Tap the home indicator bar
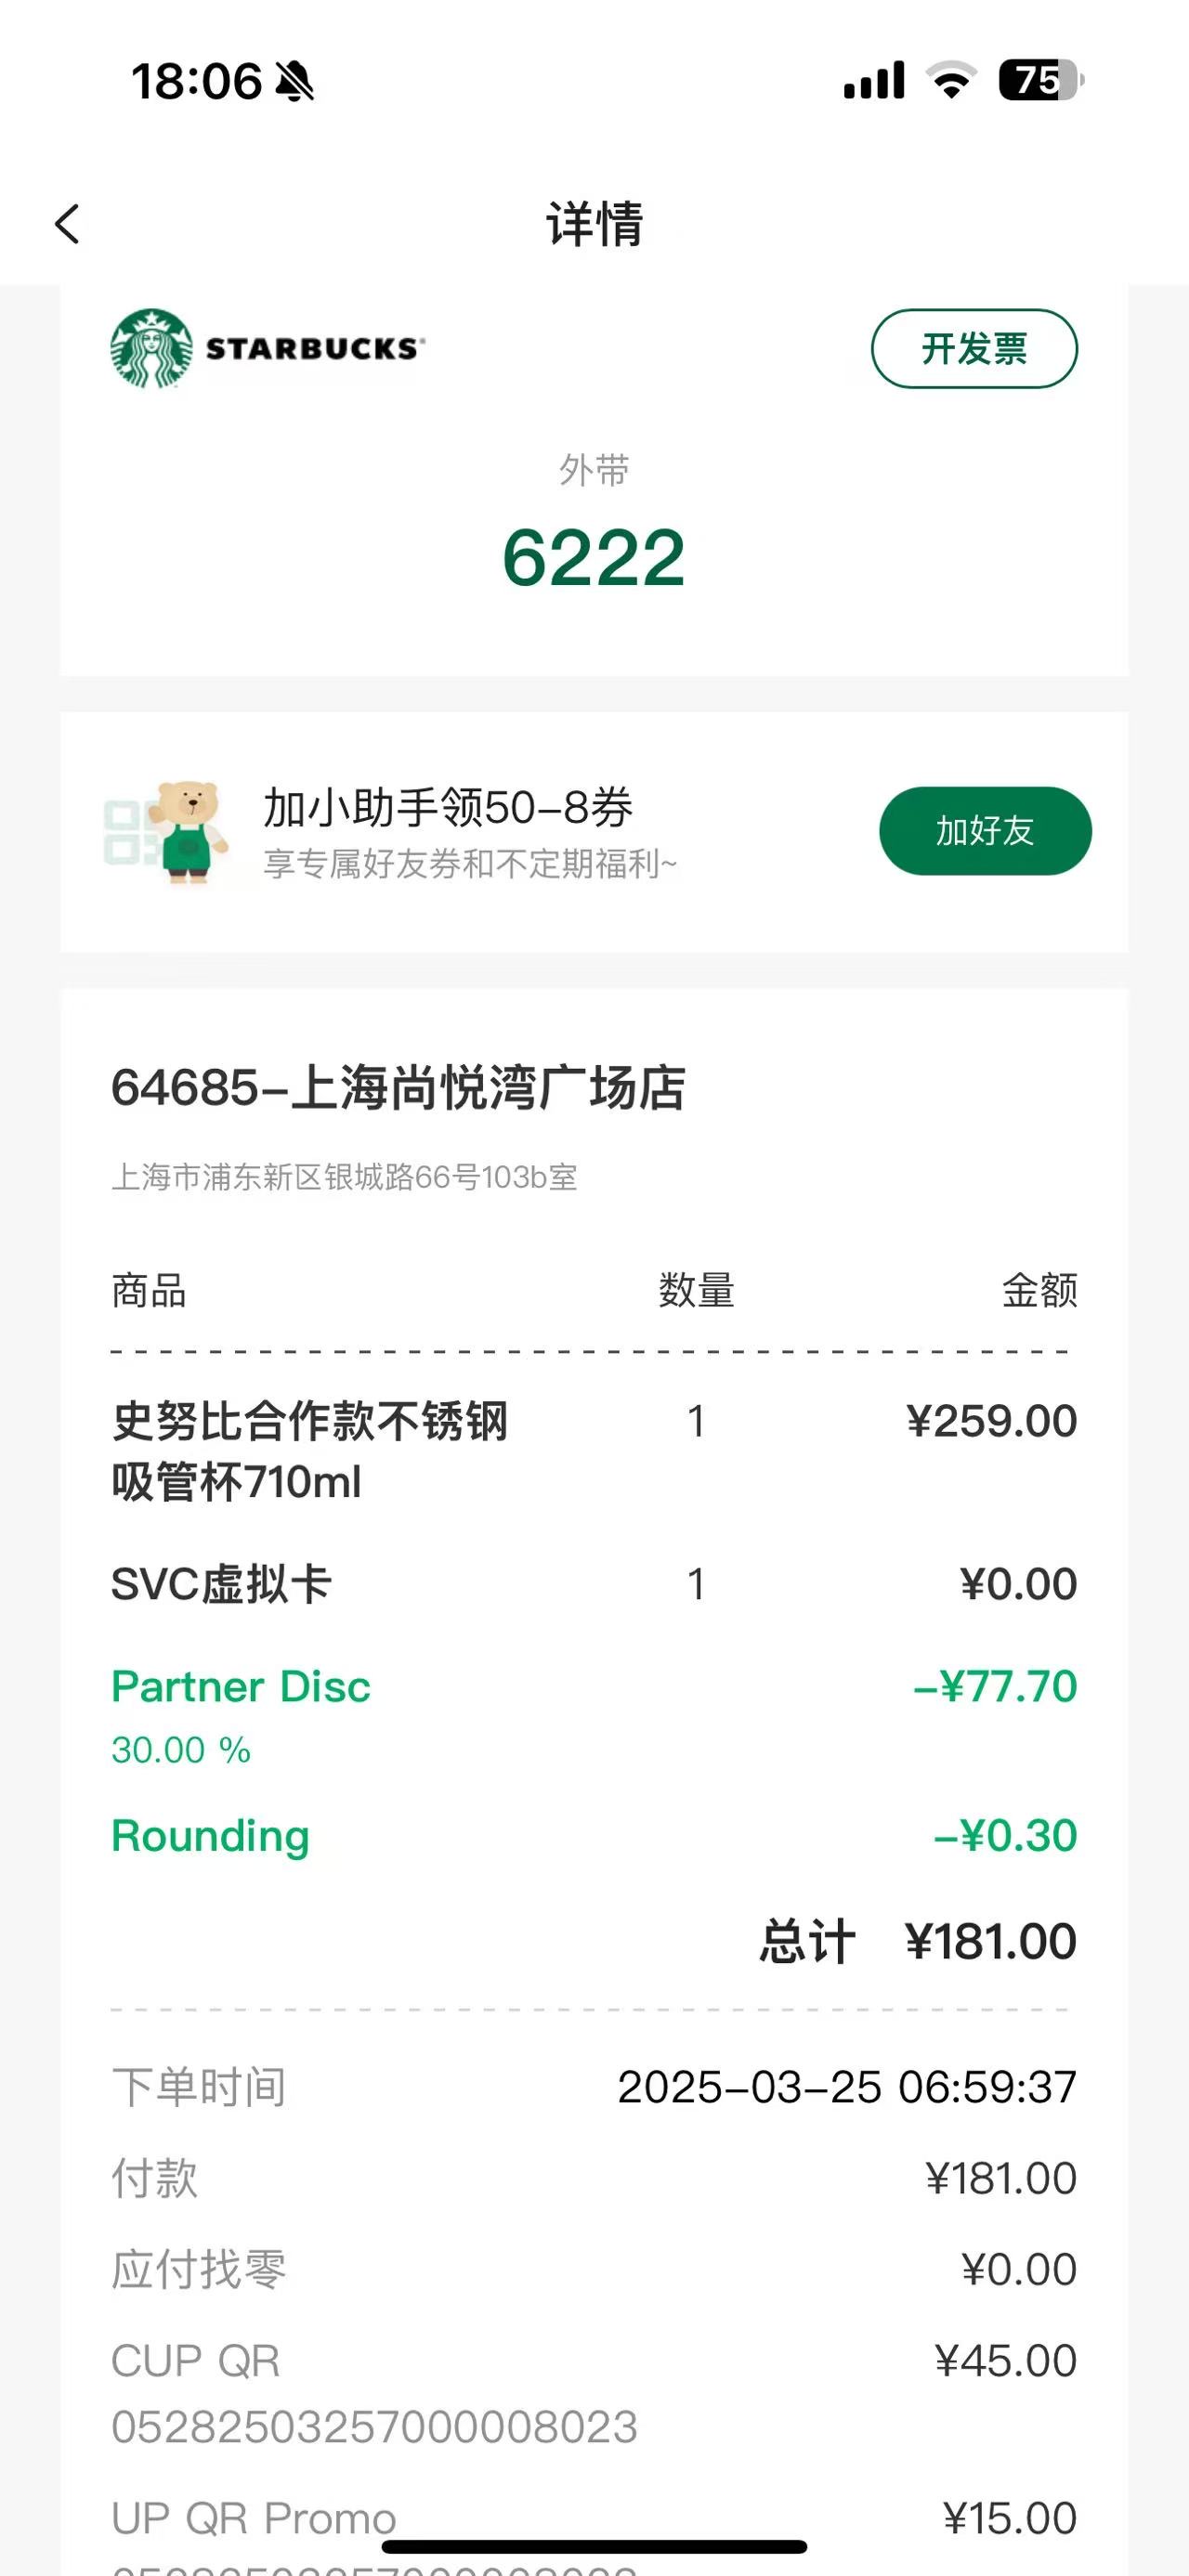Viewport: 1189px width, 2576px height. point(594,2546)
